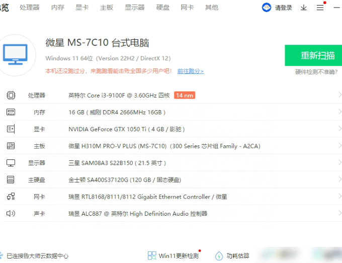This screenshot has height=263, width=342.
Task: Click the 声卡 row label
Action: tap(39, 214)
